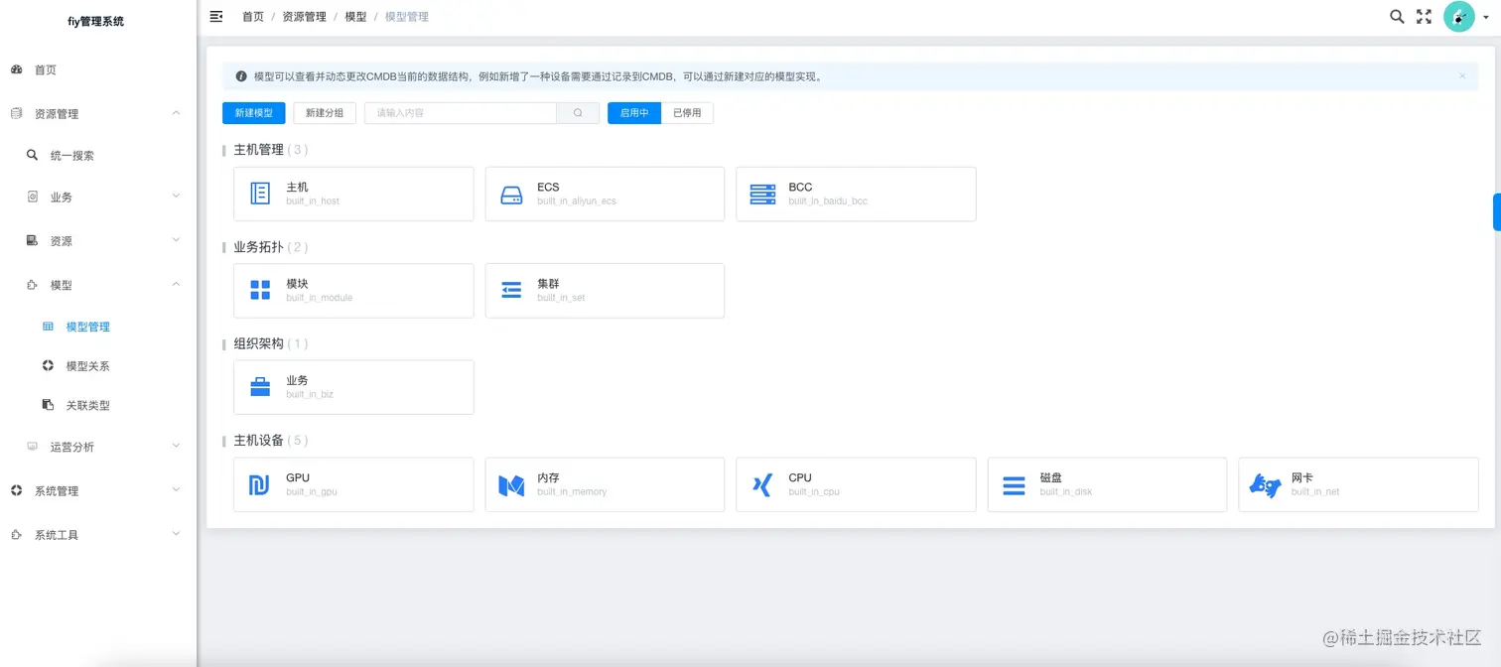Click the 业务 briefcase card icon
Viewport: 1501px width, 667px height.
260,386
